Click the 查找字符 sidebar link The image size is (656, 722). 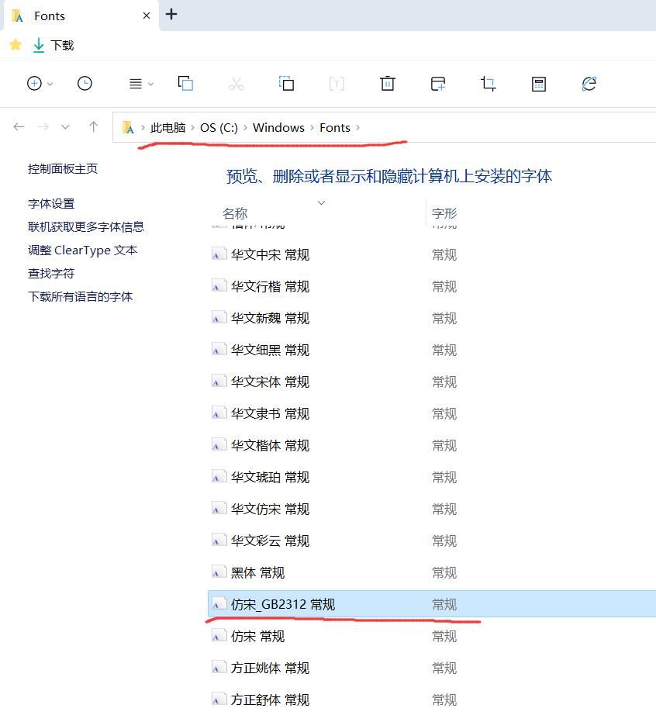coord(52,273)
